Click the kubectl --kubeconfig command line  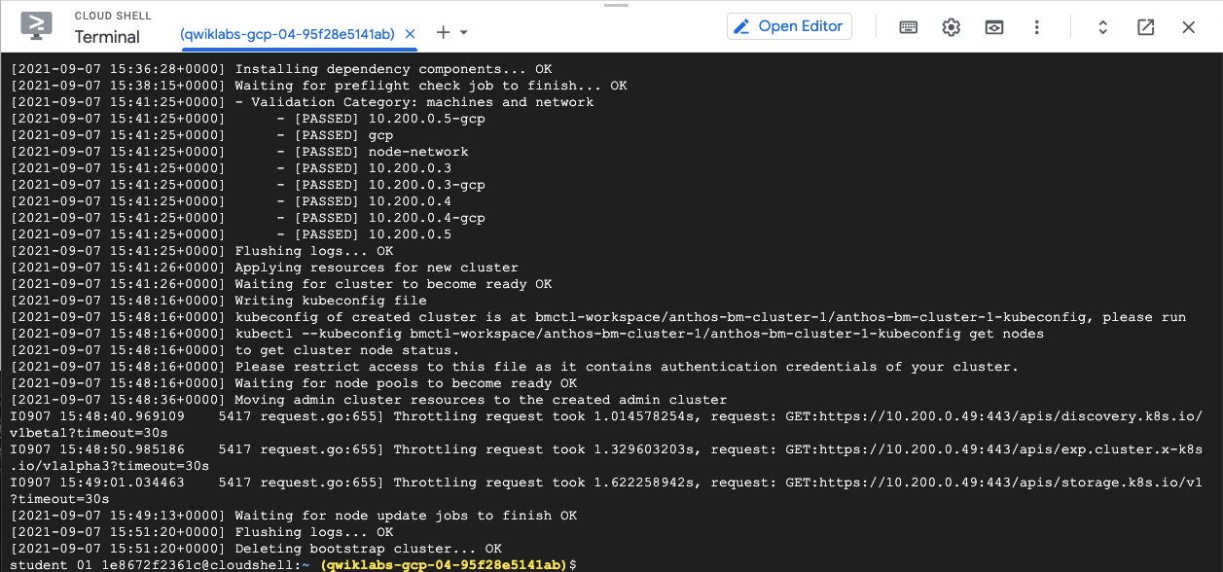pyautogui.click(x=527, y=334)
